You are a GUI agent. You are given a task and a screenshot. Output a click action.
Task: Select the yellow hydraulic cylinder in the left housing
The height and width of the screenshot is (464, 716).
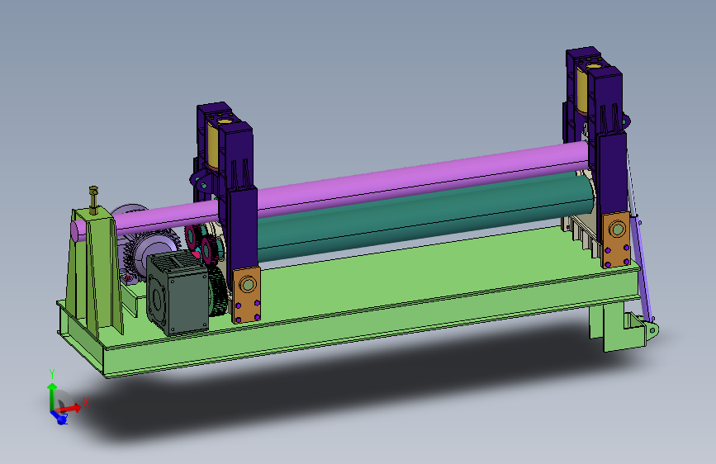pyautogui.click(x=213, y=146)
